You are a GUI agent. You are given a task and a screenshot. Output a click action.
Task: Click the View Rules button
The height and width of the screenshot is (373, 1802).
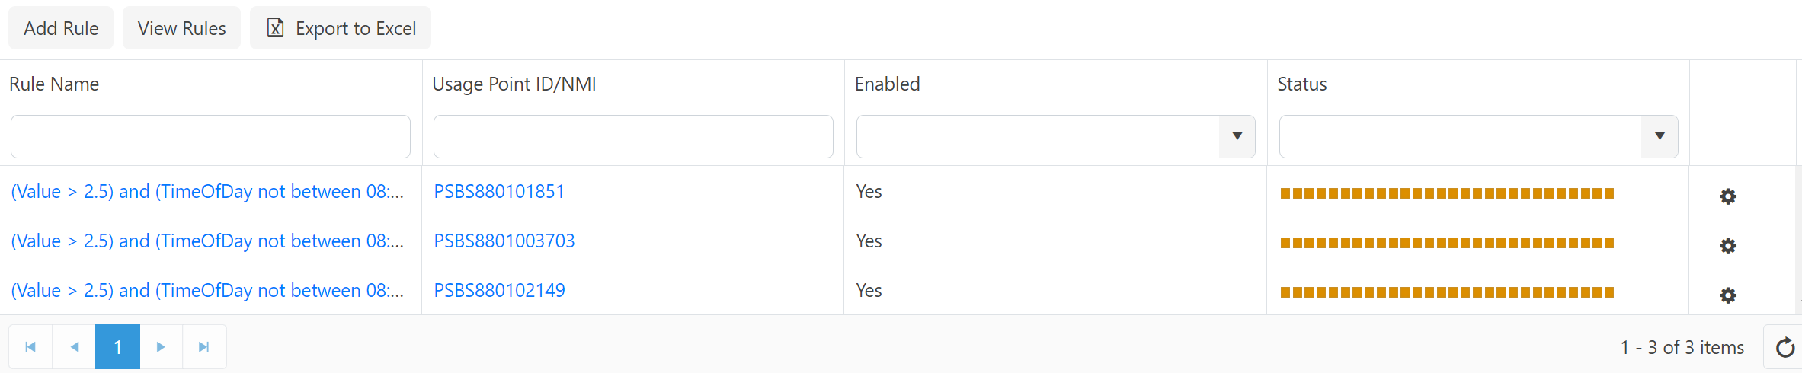tap(181, 28)
